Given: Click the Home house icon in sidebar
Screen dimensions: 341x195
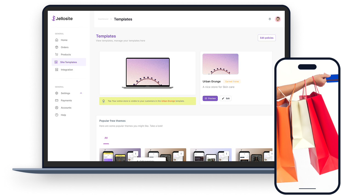Looking at the screenshot, I should click(x=57, y=40).
